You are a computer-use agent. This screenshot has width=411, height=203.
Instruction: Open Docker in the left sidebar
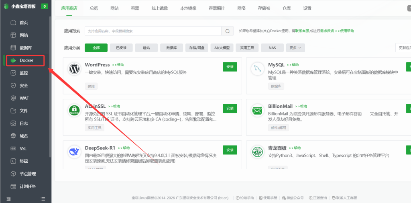(x=26, y=60)
